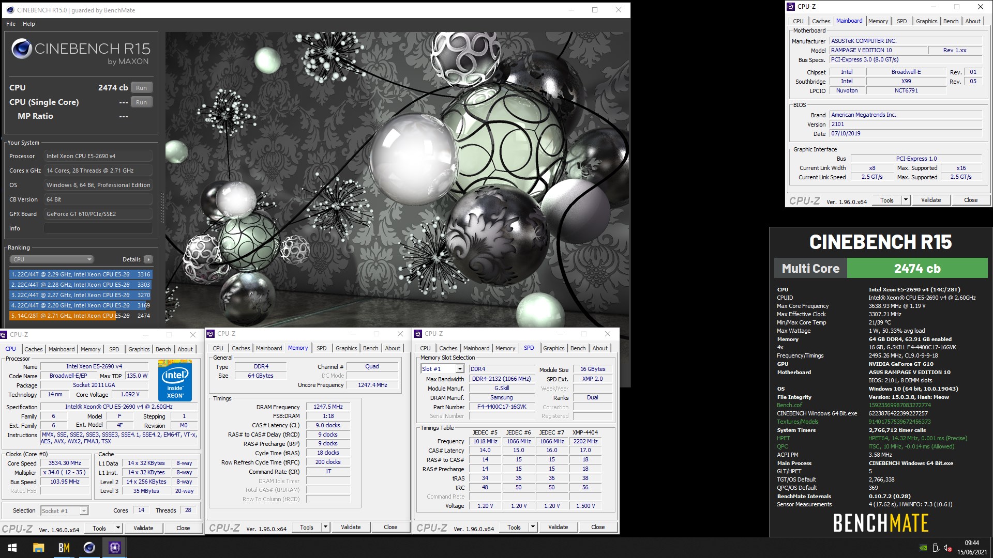
Task: Click the Intel Inside Xeon logo
Action: (x=175, y=381)
